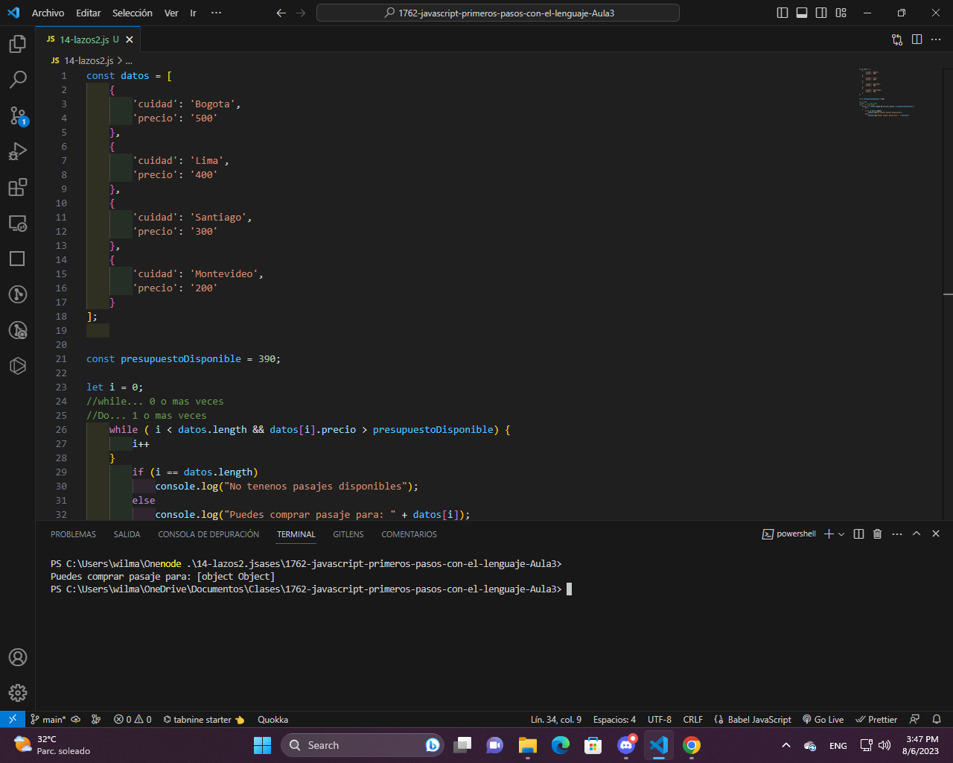Split the editor to the right
953x763 pixels.
tap(917, 39)
